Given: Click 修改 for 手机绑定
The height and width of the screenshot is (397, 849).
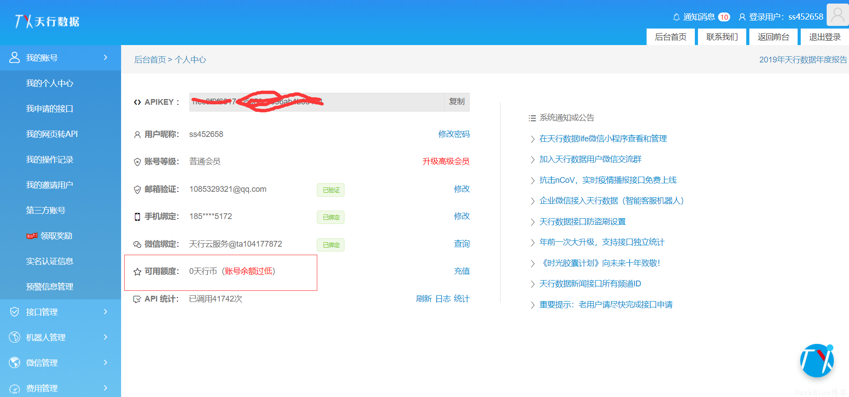Looking at the screenshot, I should 462,216.
